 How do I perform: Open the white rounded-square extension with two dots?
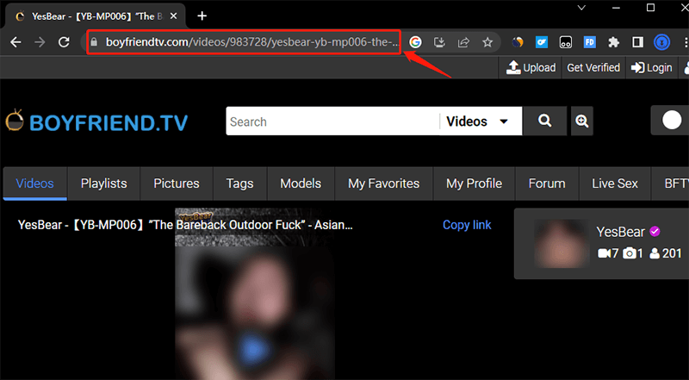coord(566,42)
